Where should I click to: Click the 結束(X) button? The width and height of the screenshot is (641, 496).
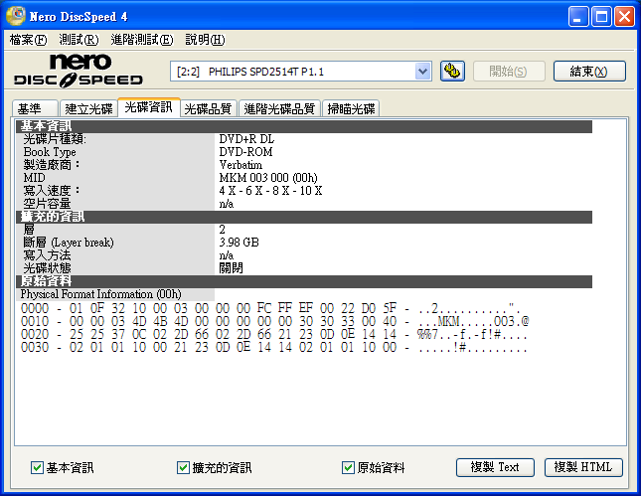[589, 72]
